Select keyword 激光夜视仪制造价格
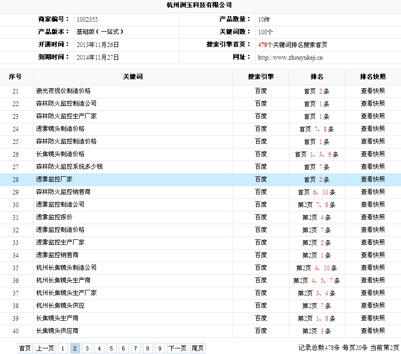This screenshot has width=401, height=354. pyautogui.click(x=63, y=91)
